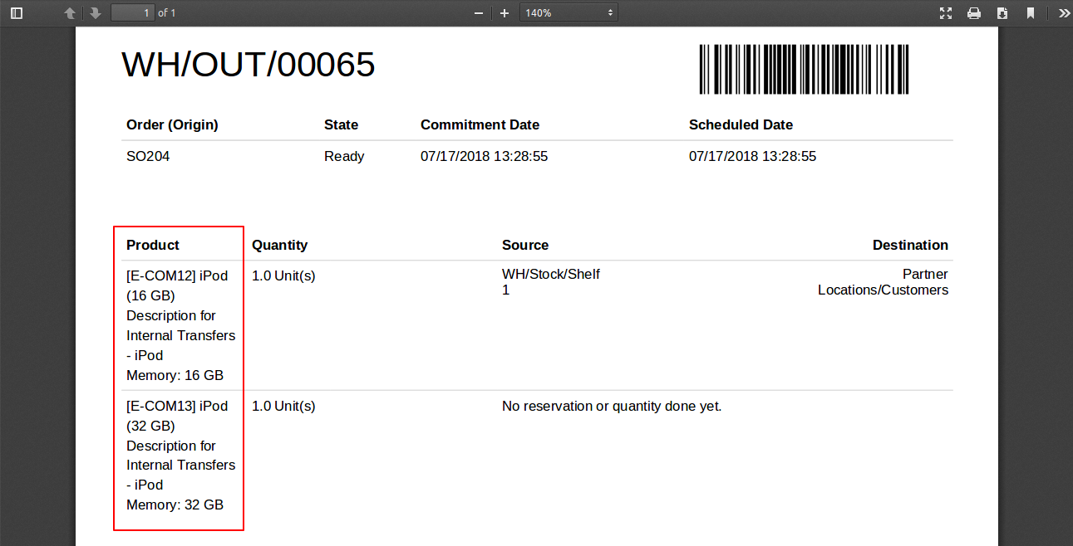Viewport: 1073px width, 546px height.
Task: Print the document
Action: (x=974, y=12)
